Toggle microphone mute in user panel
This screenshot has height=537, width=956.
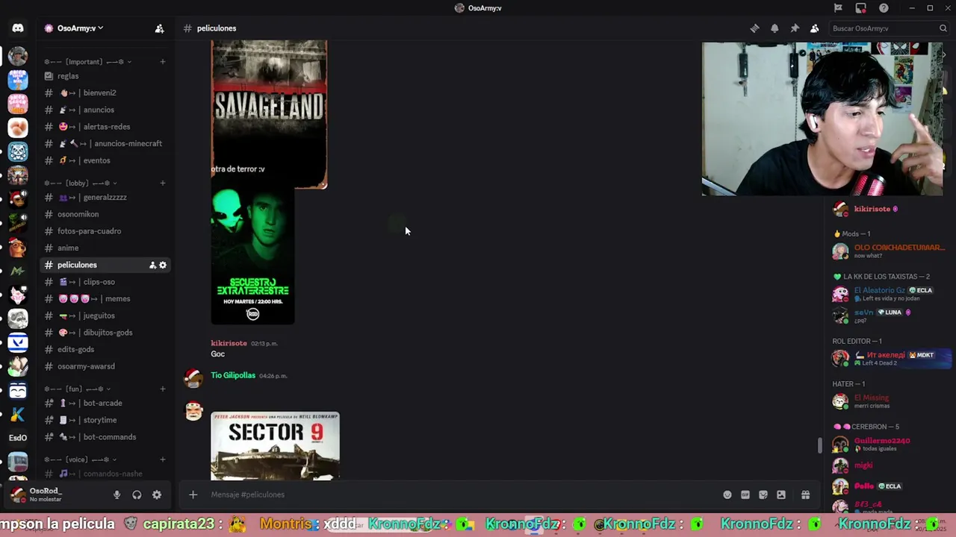click(117, 494)
